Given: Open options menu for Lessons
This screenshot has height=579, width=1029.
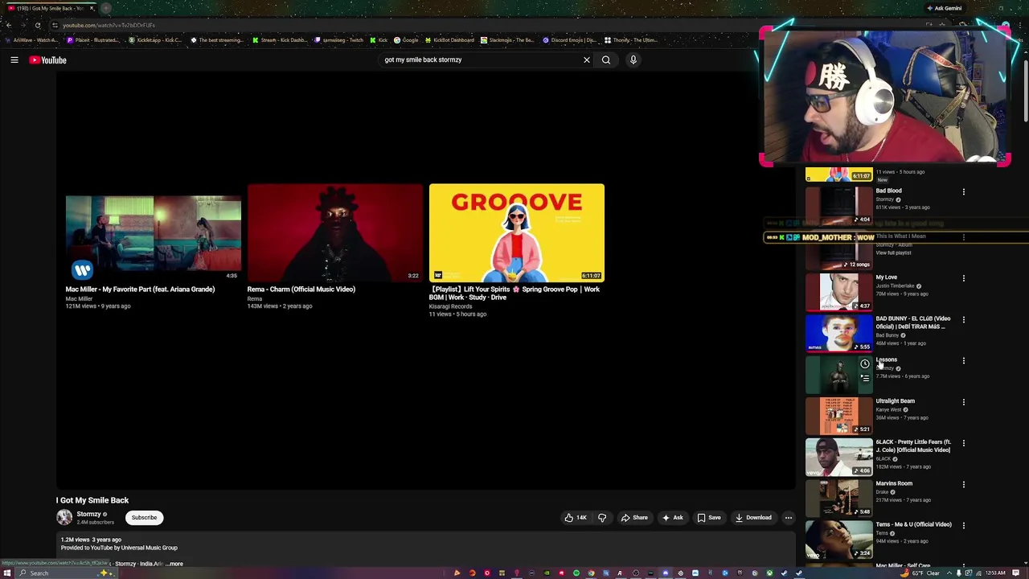Looking at the screenshot, I should pos(964,361).
